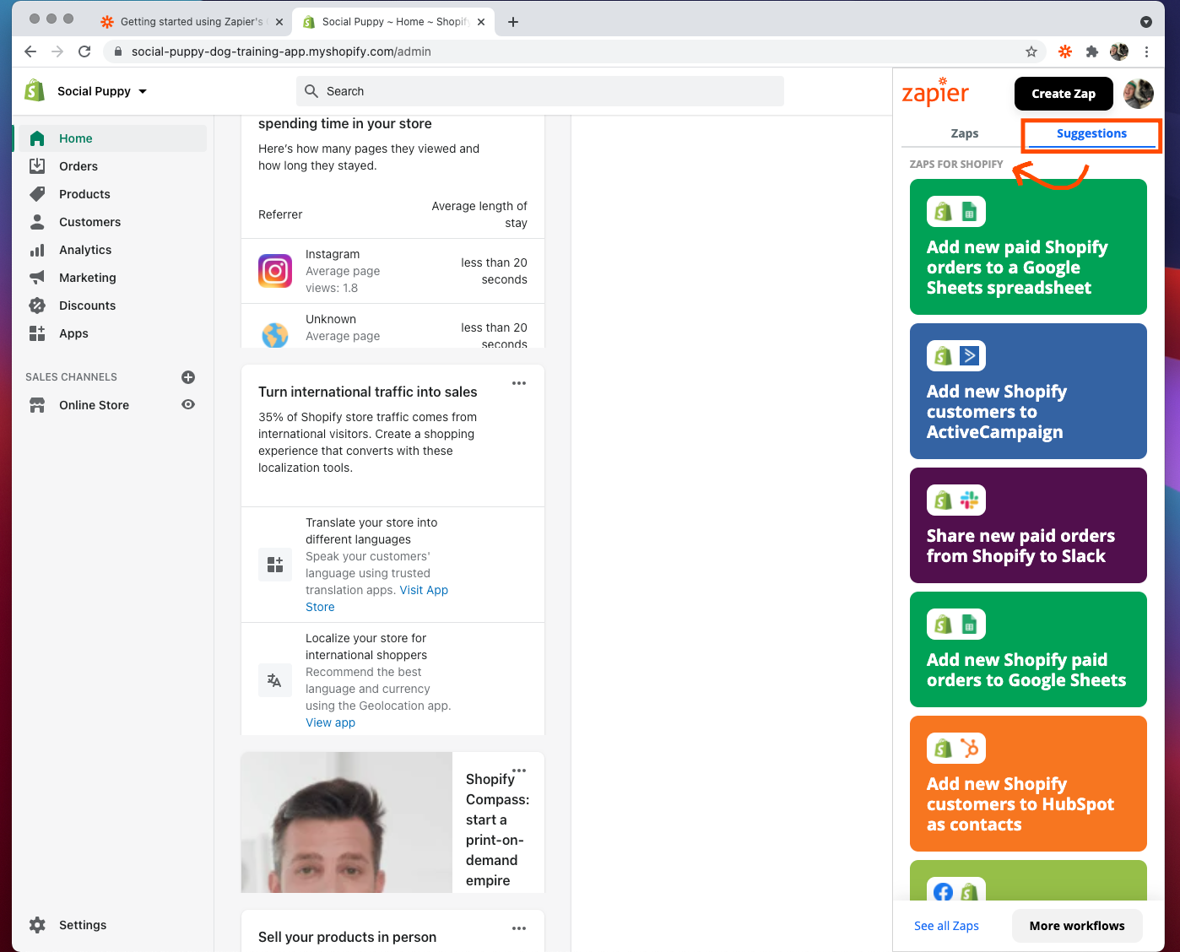Viewport: 1180px width, 952px height.
Task: Click the More workflows button
Action: [1077, 926]
